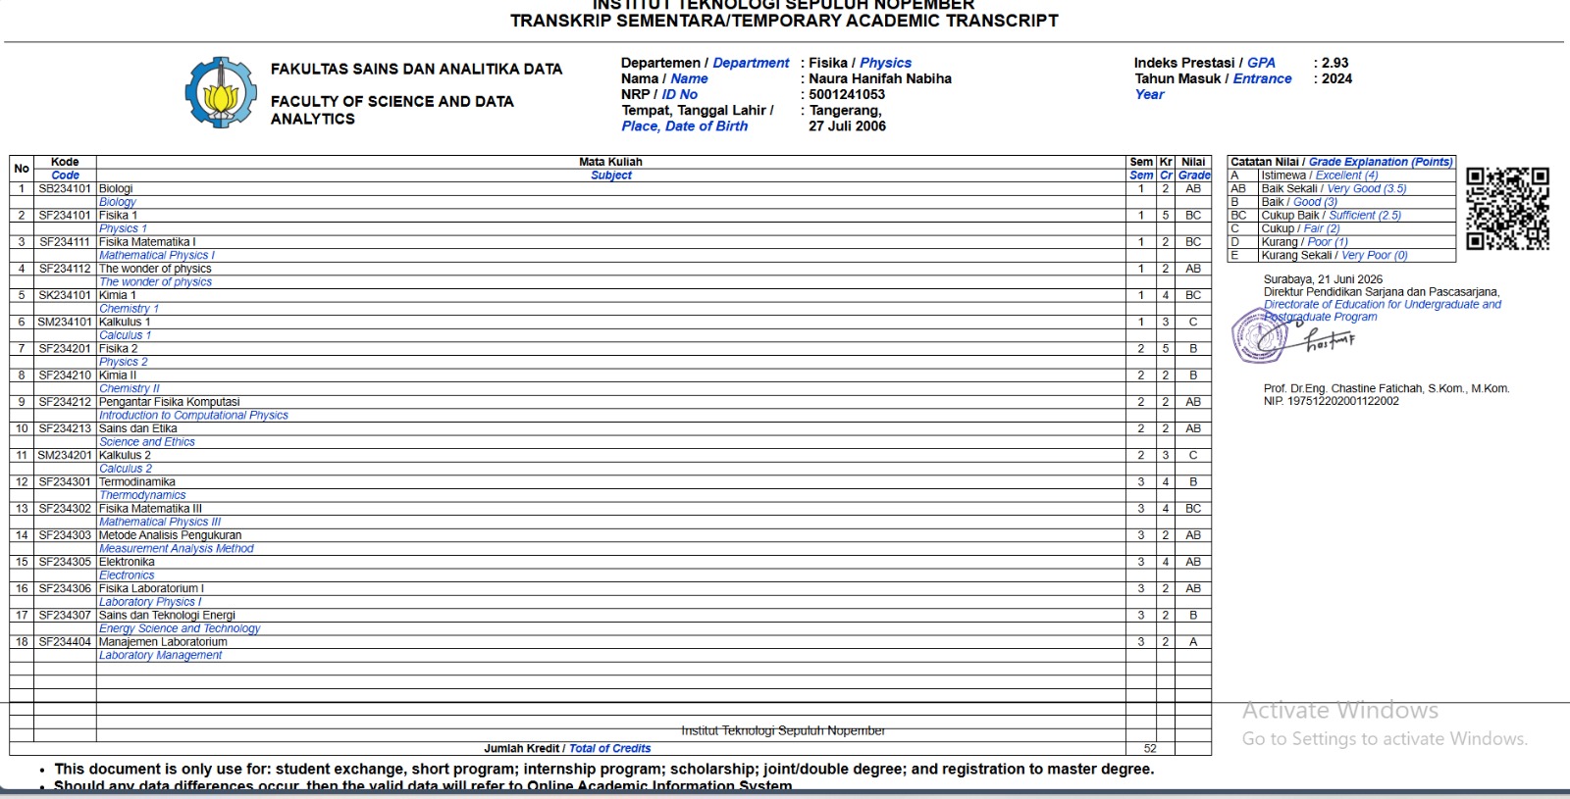Click the Istimewa Excellent grade row
Image resolution: width=1570 pixels, height=799 pixels.
[x=1341, y=175]
